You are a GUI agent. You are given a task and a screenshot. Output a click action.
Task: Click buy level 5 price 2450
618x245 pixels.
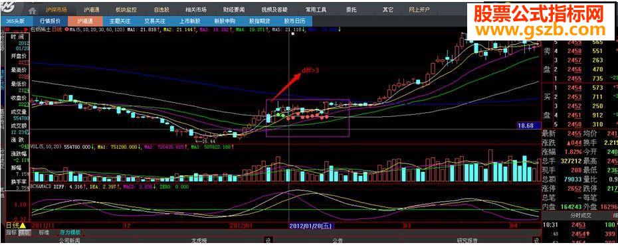coord(574,124)
